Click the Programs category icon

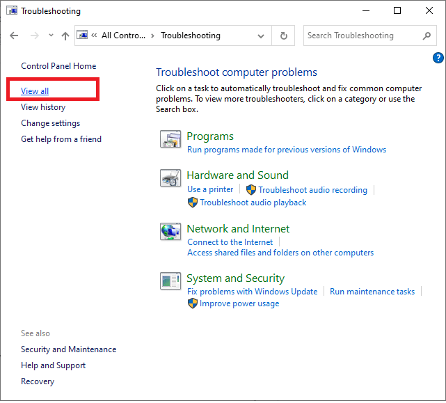(x=170, y=140)
